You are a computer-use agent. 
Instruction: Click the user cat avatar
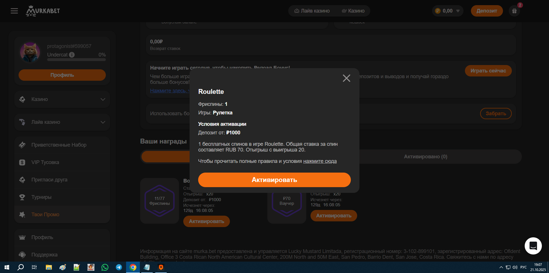pos(30,52)
